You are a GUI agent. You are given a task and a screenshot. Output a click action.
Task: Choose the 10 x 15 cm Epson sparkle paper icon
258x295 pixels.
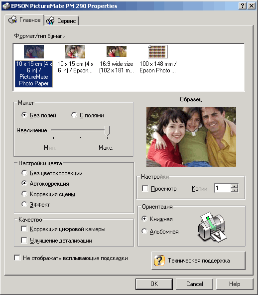coord(75,51)
